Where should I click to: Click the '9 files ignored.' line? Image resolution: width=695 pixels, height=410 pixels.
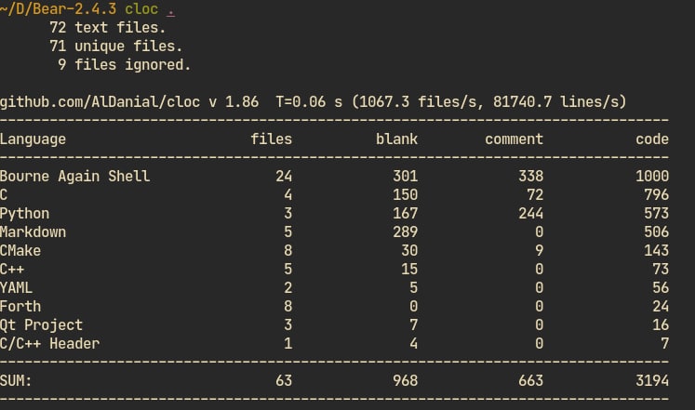tap(124, 65)
